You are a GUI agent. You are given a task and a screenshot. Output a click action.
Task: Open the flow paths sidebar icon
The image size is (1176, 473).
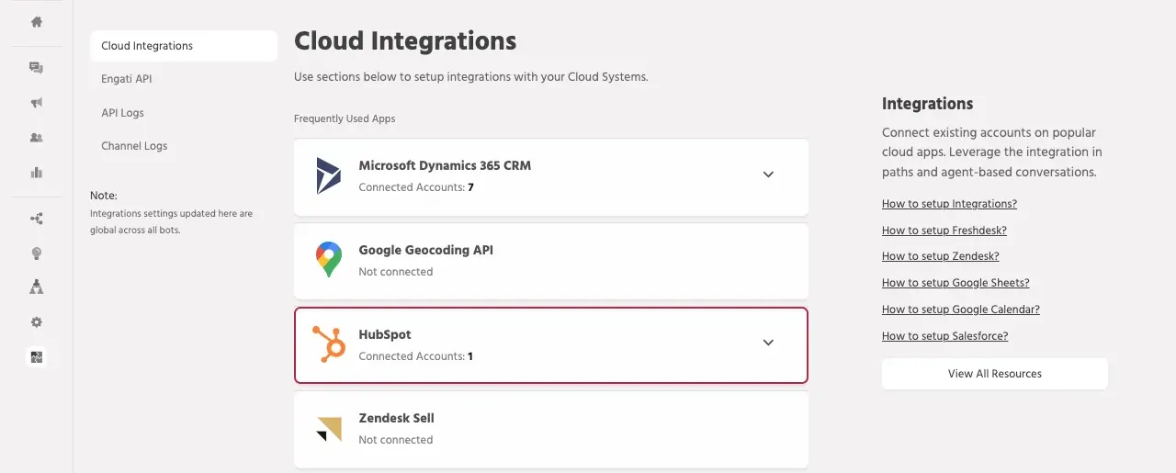tap(37, 219)
